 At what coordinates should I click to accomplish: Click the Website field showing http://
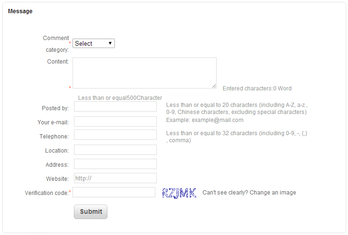point(115,178)
